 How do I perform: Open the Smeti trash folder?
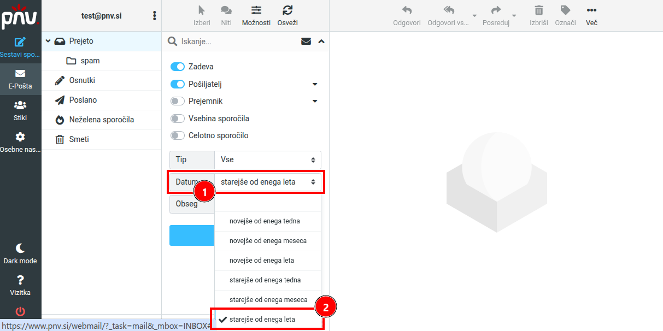tap(79, 139)
